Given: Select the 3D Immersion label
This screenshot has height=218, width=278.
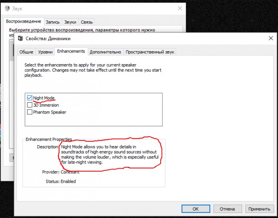Looking at the screenshot, I should click(46, 105).
